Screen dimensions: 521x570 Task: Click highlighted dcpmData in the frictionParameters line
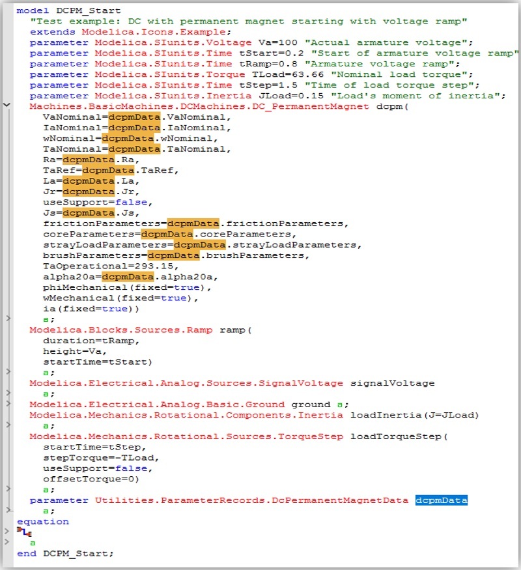point(193,223)
